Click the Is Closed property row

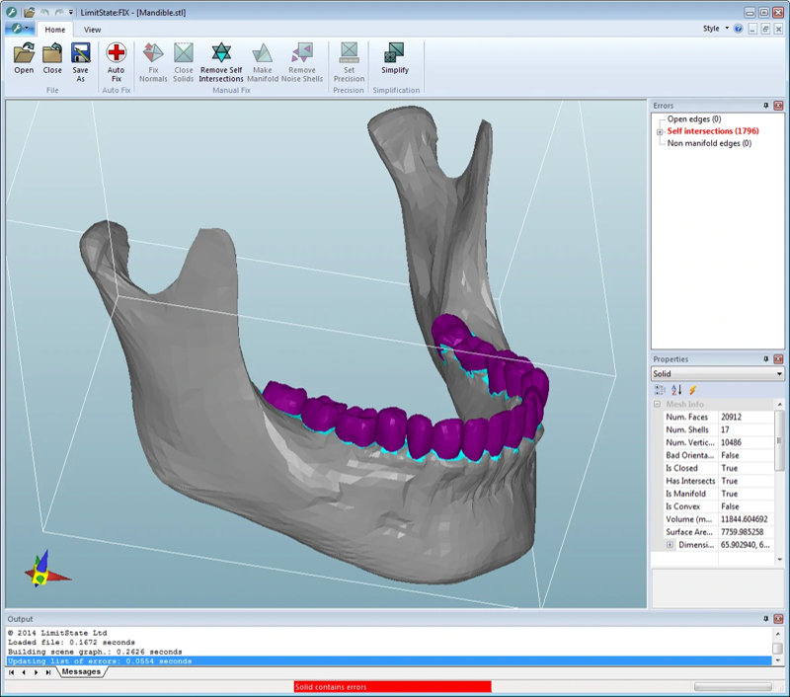(718, 468)
